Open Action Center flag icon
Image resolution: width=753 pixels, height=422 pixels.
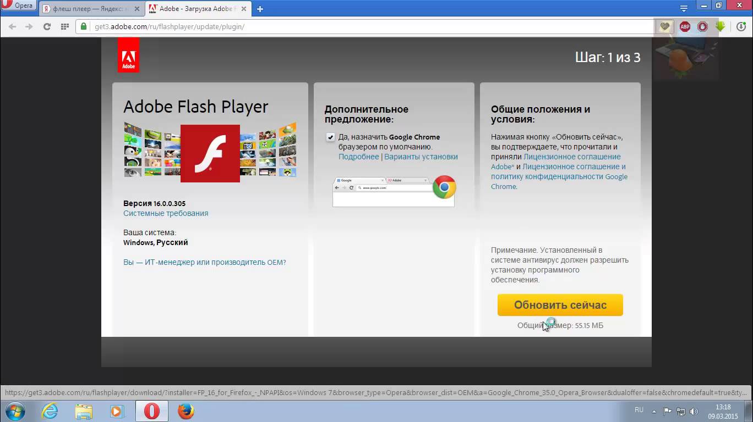click(x=667, y=411)
